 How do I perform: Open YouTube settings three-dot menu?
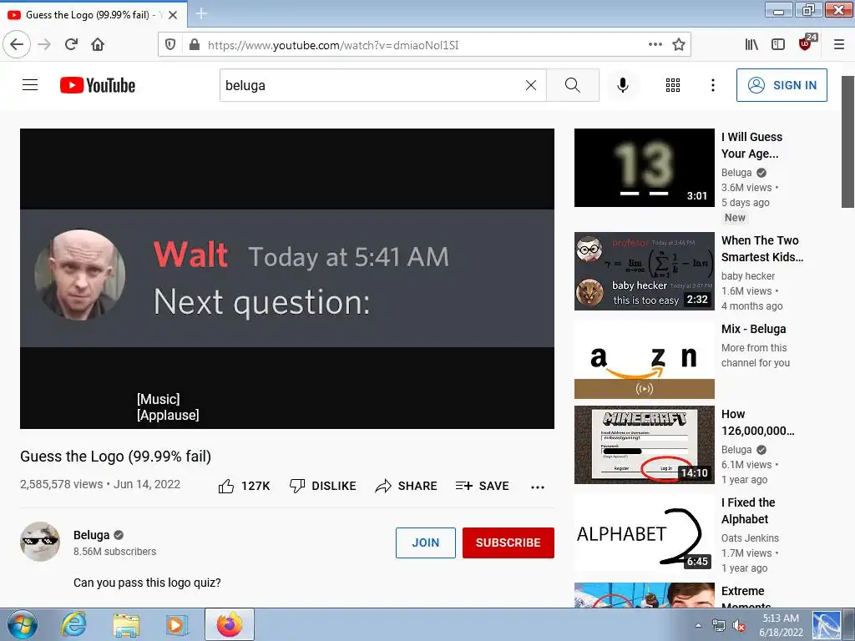click(x=713, y=85)
